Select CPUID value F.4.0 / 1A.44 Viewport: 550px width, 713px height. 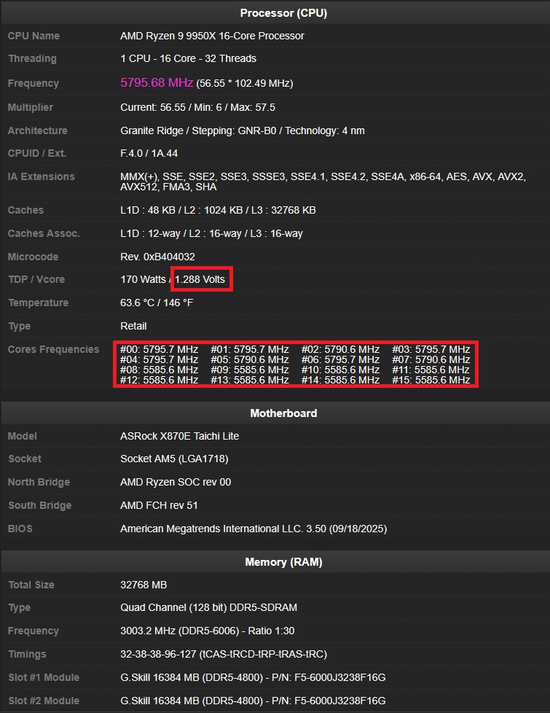point(149,154)
